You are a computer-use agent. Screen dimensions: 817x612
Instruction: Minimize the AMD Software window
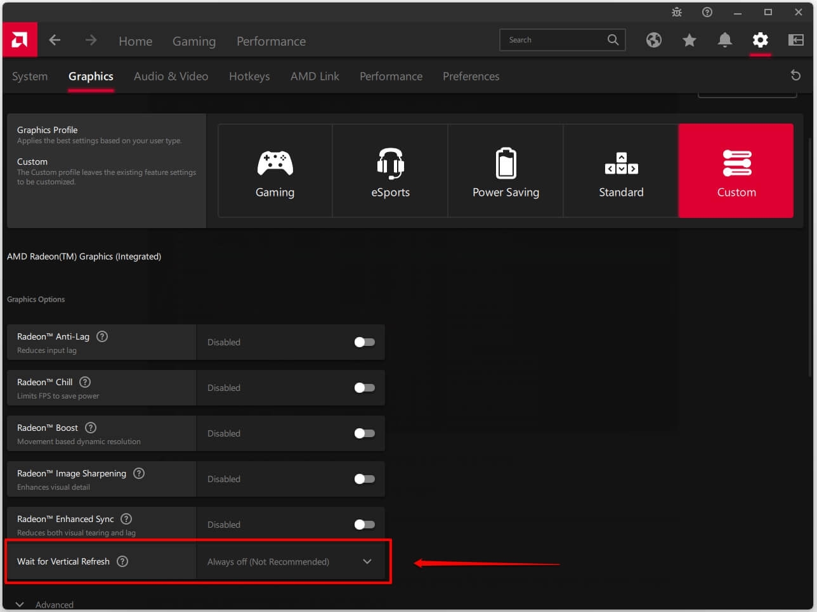point(738,12)
